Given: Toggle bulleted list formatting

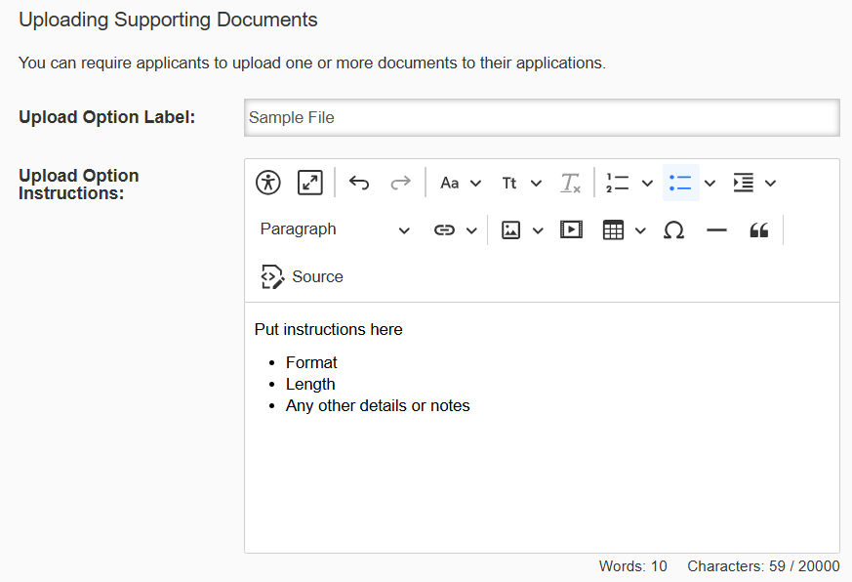Looking at the screenshot, I should 680,183.
